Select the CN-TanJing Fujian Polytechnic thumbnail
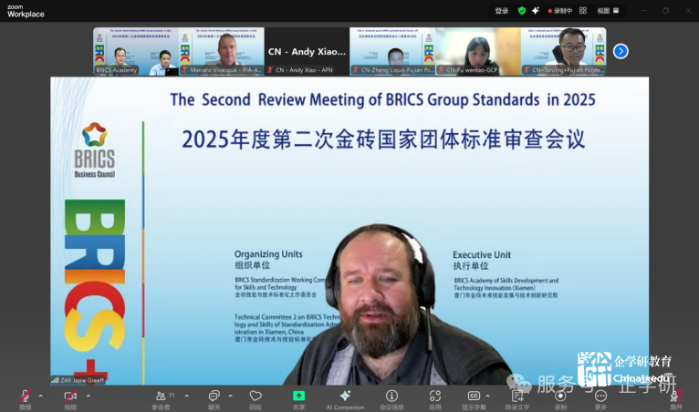This screenshot has height=412, width=699. 563,51
